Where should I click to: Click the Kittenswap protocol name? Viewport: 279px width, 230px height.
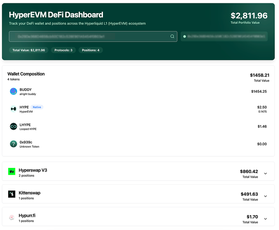(30, 193)
